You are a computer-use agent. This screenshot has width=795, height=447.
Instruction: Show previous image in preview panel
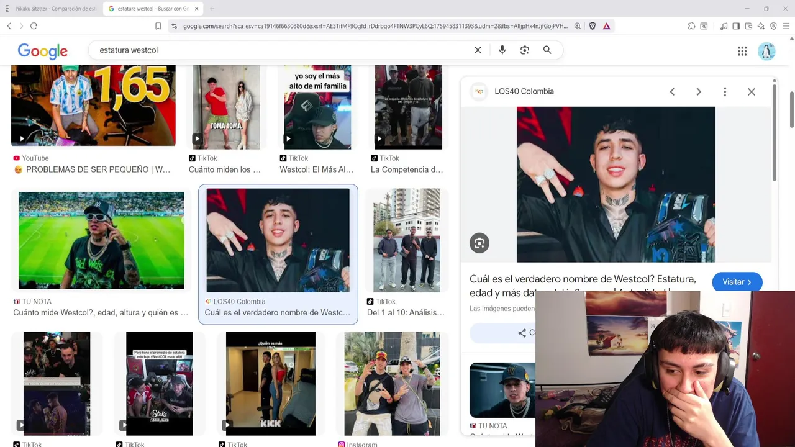pos(672,92)
